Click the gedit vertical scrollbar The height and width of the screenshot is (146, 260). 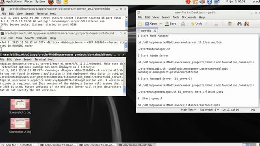coord(259,71)
